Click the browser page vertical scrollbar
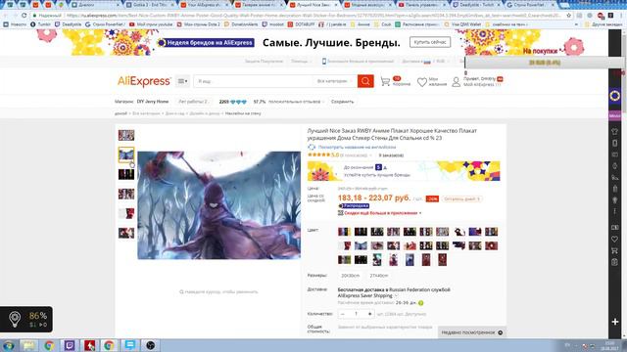The width and height of the screenshot is (627, 352). click(x=624, y=71)
